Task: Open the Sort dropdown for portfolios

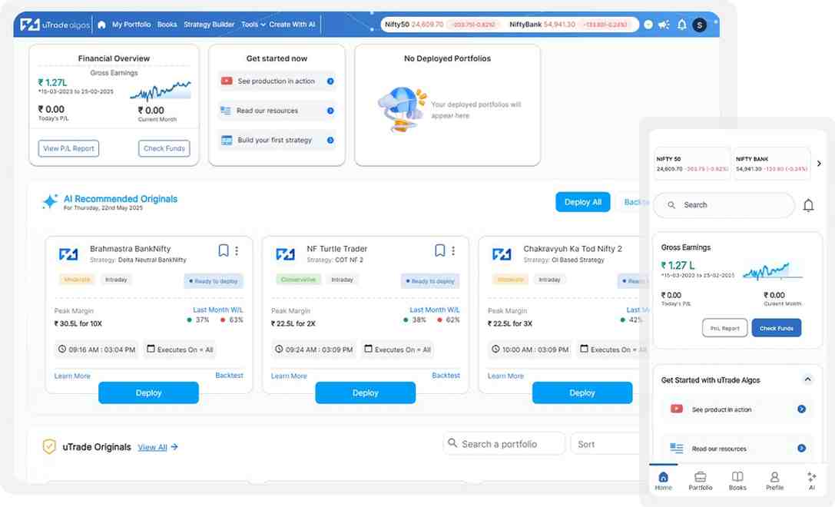Action: click(606, 444)
